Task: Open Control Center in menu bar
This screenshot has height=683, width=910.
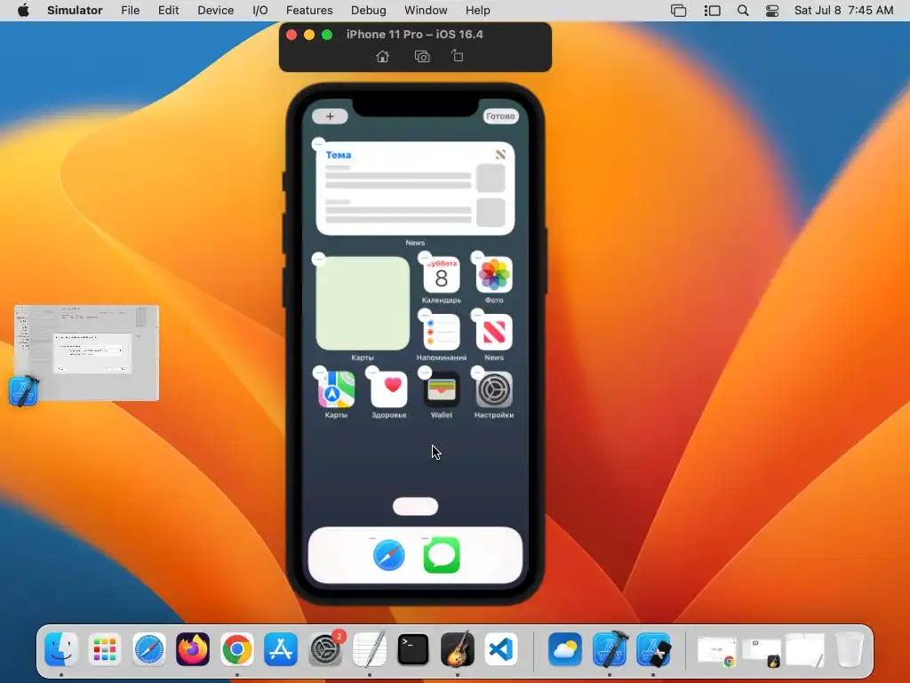Action: coord(772,11)
